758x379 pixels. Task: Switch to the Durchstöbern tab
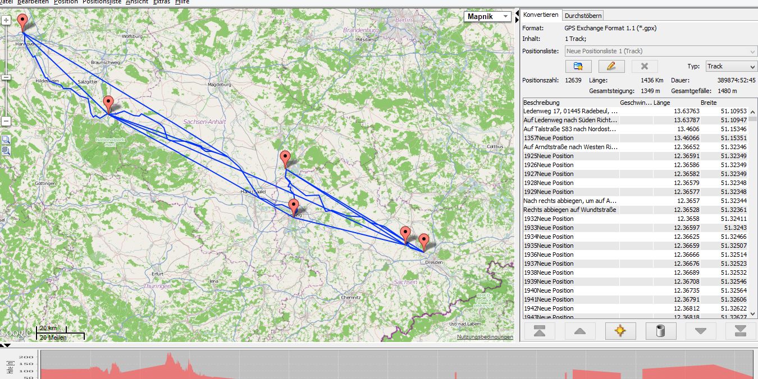pos(583,16)
